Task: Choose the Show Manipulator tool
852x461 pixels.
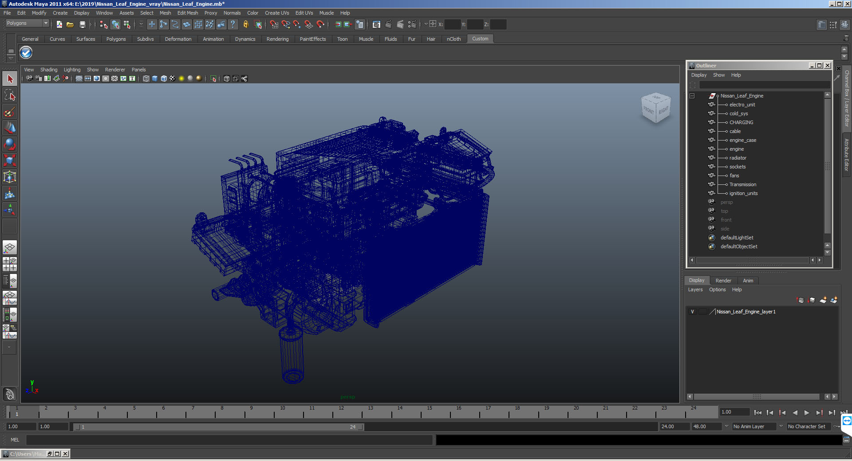Action: point(10,209)
